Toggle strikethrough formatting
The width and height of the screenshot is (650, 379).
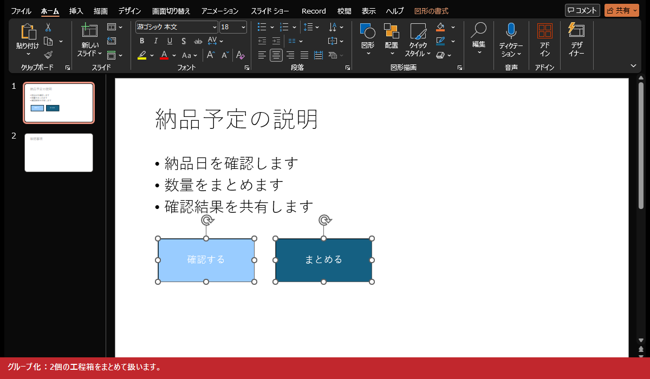tap(198, 41)
